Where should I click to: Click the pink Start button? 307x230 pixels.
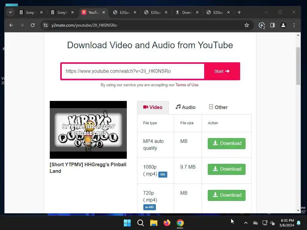(222, 71)
